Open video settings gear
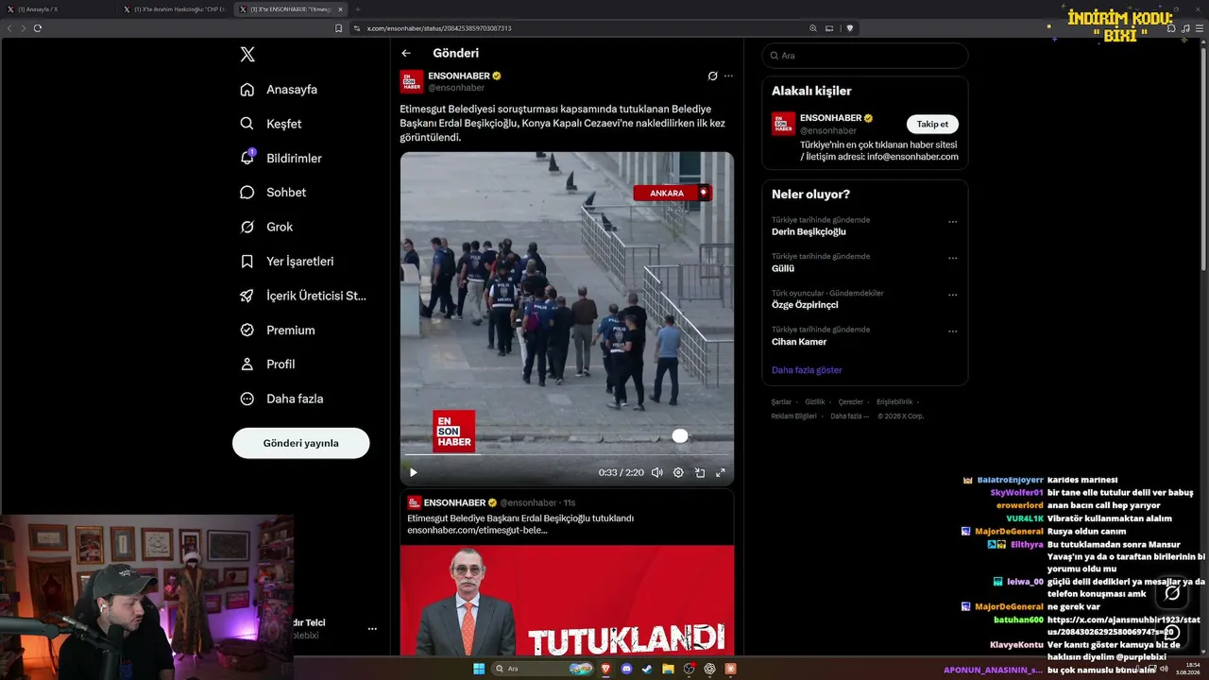Viewport: 1209px width, 680px height. 678,472
